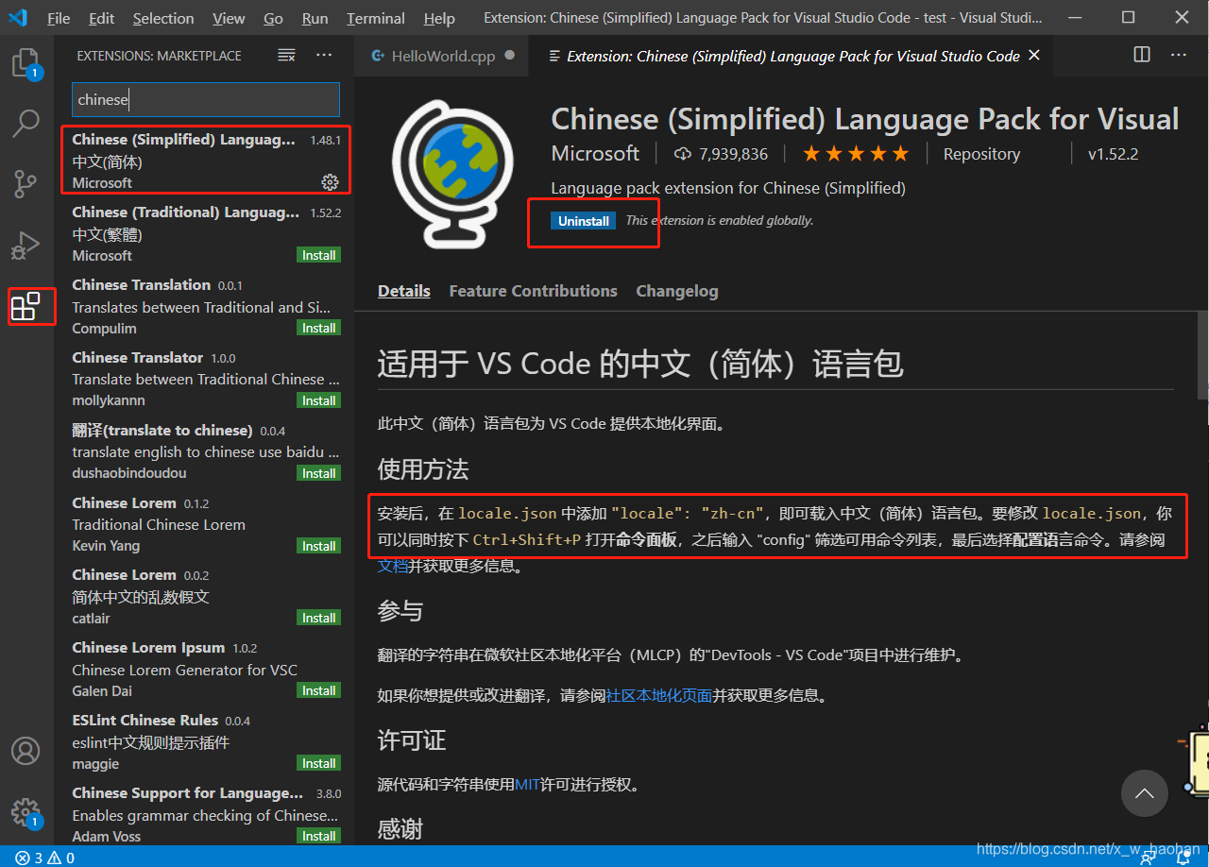Viewport: 1209px width, 867px height.
Task: Open the Search view in activity bar
Action: 26,123
